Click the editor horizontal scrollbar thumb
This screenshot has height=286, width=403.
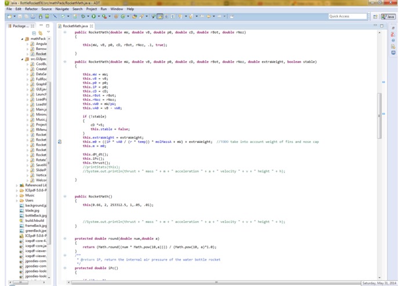(x=216, y=283)
